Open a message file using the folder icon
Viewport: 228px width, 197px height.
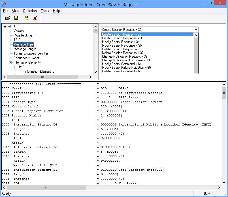[x=8, y=18]
